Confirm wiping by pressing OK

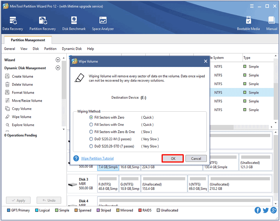172,158
